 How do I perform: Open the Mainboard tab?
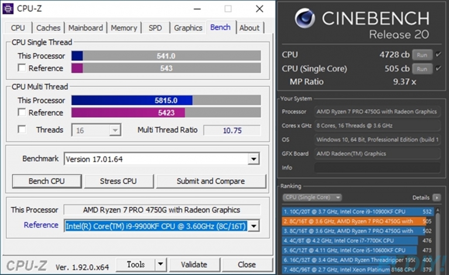click(85, 28)
